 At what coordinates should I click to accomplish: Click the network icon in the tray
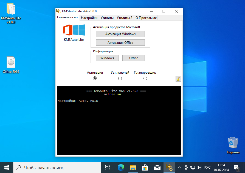pyautogui.click(x=192, y=167)
